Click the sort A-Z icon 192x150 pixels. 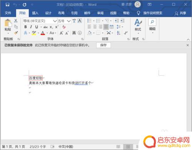point(119,33)
